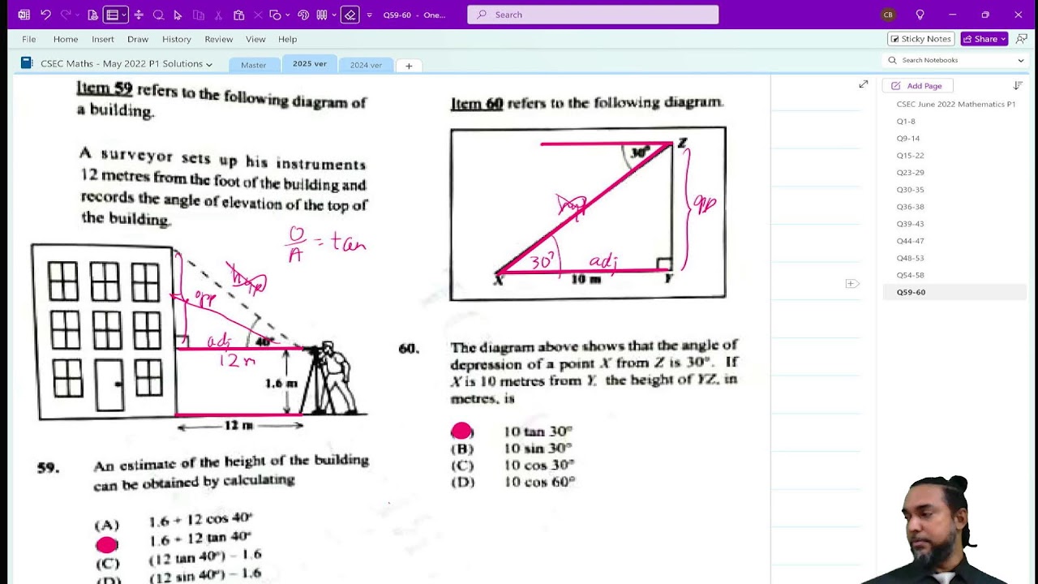
Task: Click the Copy icon
Action: click(x=199, y=15)
